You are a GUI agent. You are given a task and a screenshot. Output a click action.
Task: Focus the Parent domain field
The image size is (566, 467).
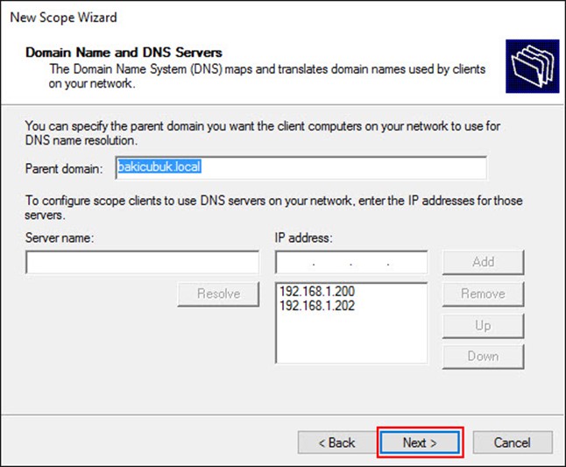pos(301,167)
